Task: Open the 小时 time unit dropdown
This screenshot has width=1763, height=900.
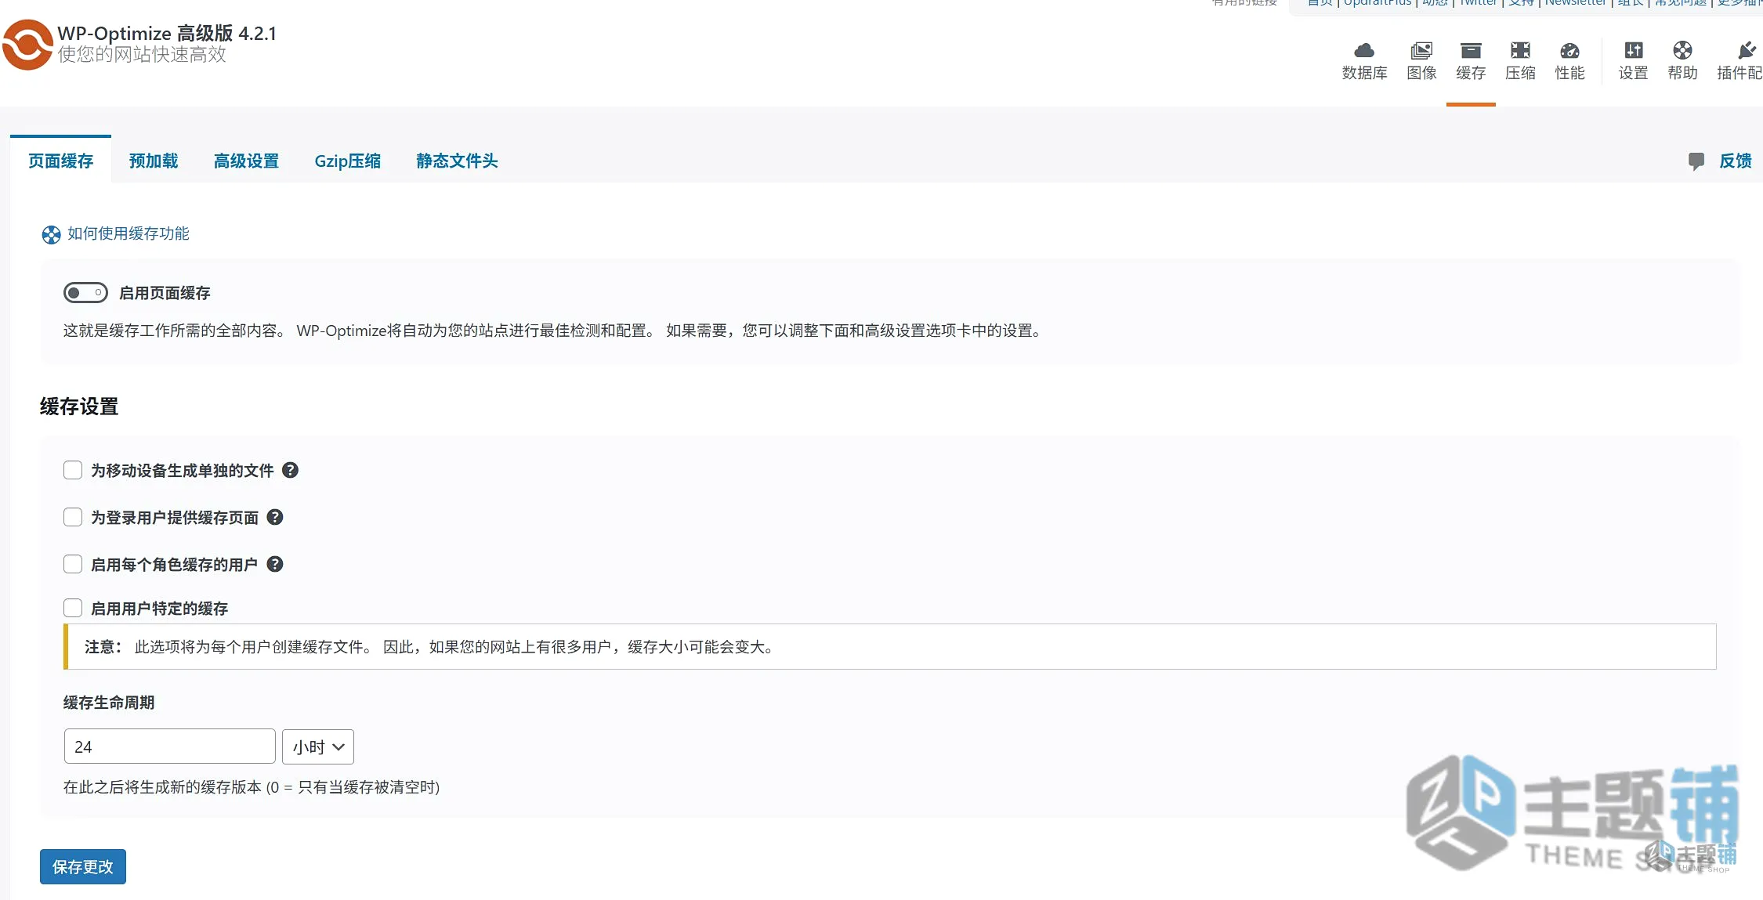Action: click(x=318, y=746)
